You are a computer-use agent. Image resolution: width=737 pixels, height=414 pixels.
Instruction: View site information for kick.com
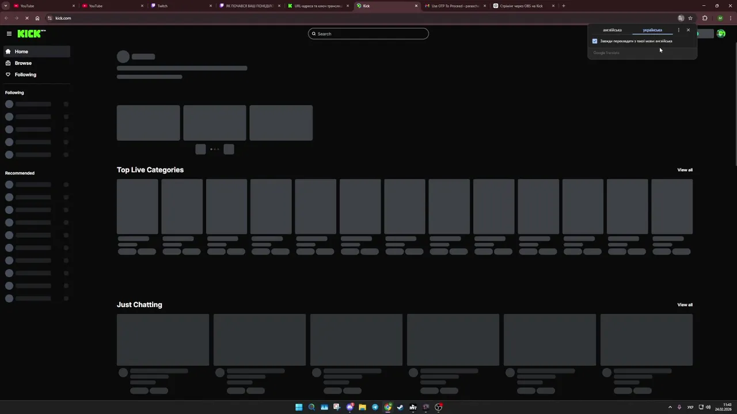pos(50,18)
